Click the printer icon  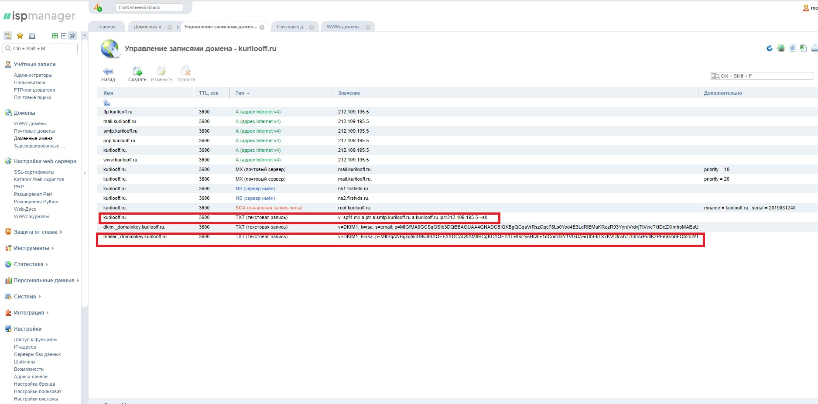pyautogui.click(x=814, y=48)
